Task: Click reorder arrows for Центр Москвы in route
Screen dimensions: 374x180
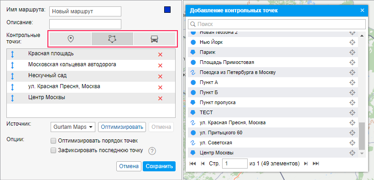Action: click(12, 98)
